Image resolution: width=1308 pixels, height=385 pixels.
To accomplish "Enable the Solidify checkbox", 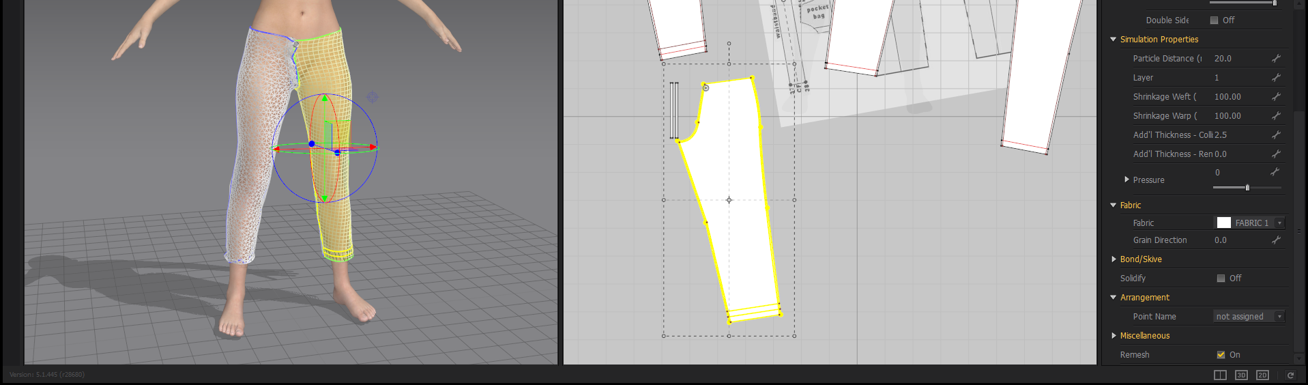I will [1221, 279].
